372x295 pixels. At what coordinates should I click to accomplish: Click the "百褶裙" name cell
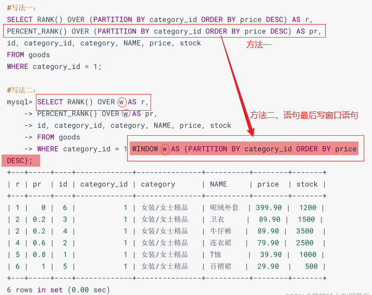(220, 266)
